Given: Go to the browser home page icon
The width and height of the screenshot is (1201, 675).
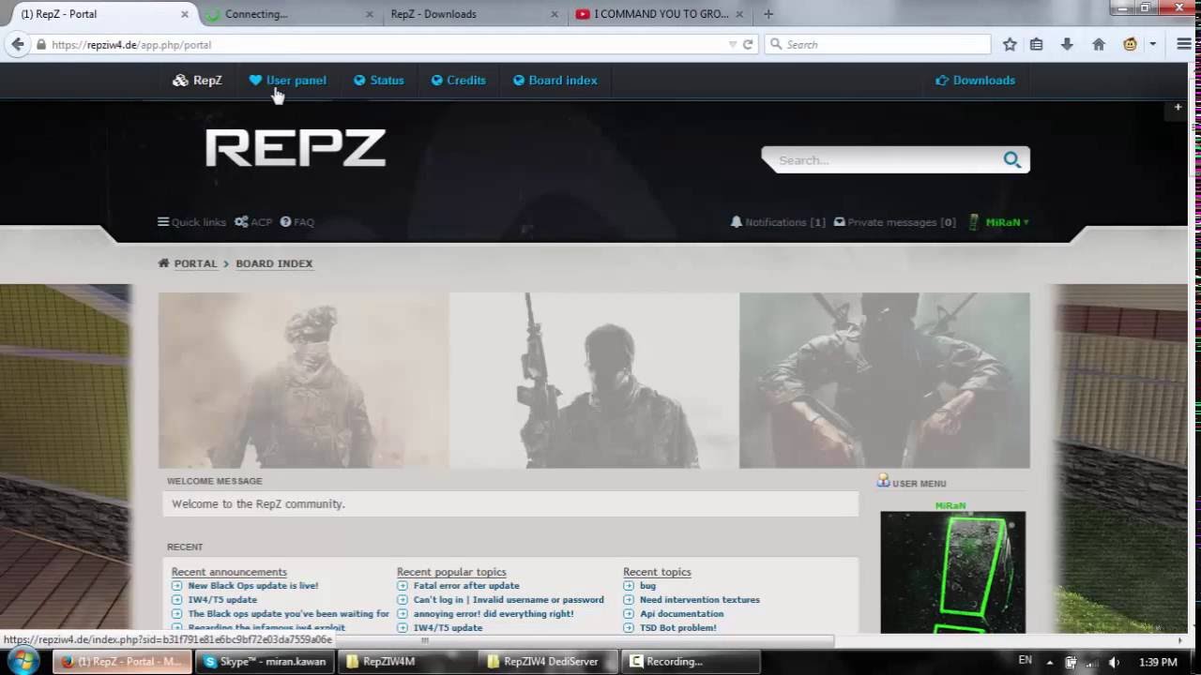Looking at the screenshot, I should coord(1099,44).
